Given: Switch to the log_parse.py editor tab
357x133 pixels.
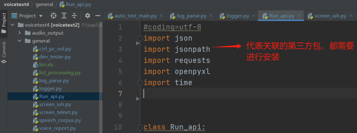Looking at the screenshot, I should pos(191,16).
